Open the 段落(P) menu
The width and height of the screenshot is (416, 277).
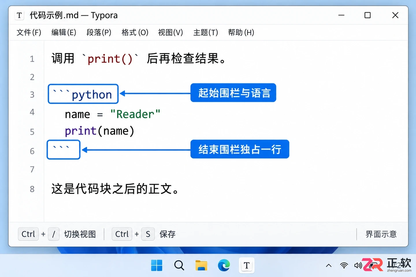[99, 32]
